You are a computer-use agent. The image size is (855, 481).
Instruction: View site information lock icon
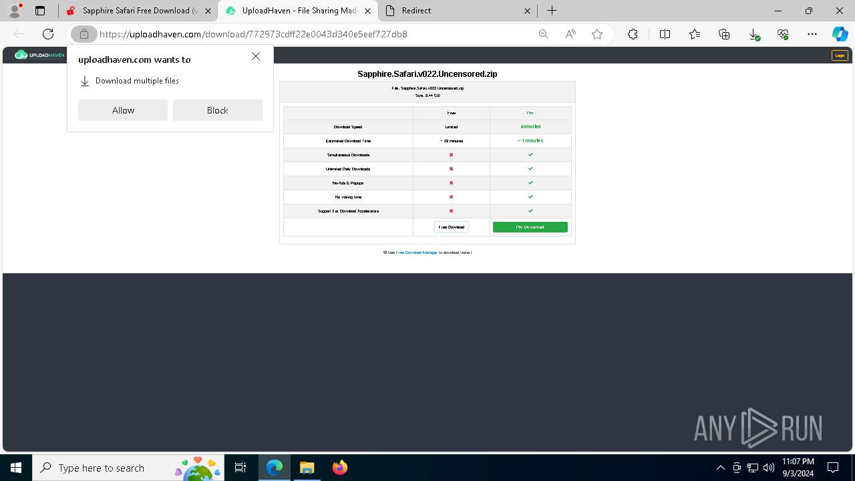[83, 34]
